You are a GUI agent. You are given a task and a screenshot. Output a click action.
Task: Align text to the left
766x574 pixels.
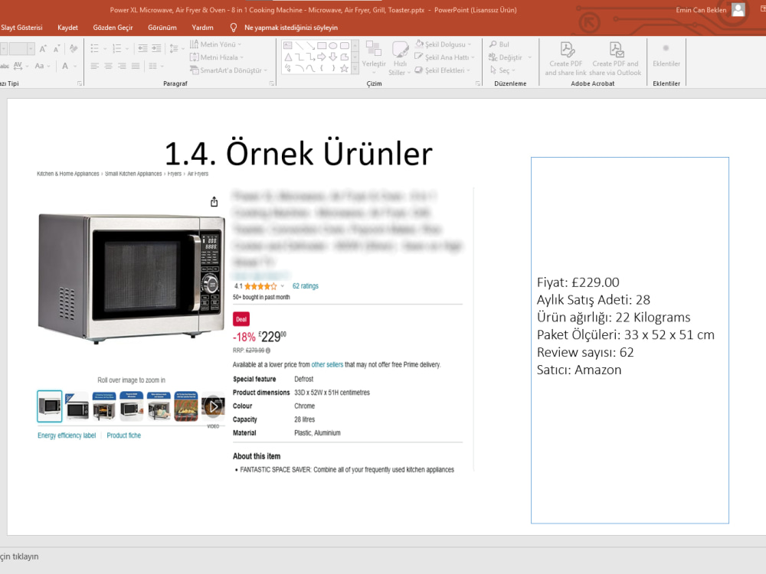tap(95, 66)
